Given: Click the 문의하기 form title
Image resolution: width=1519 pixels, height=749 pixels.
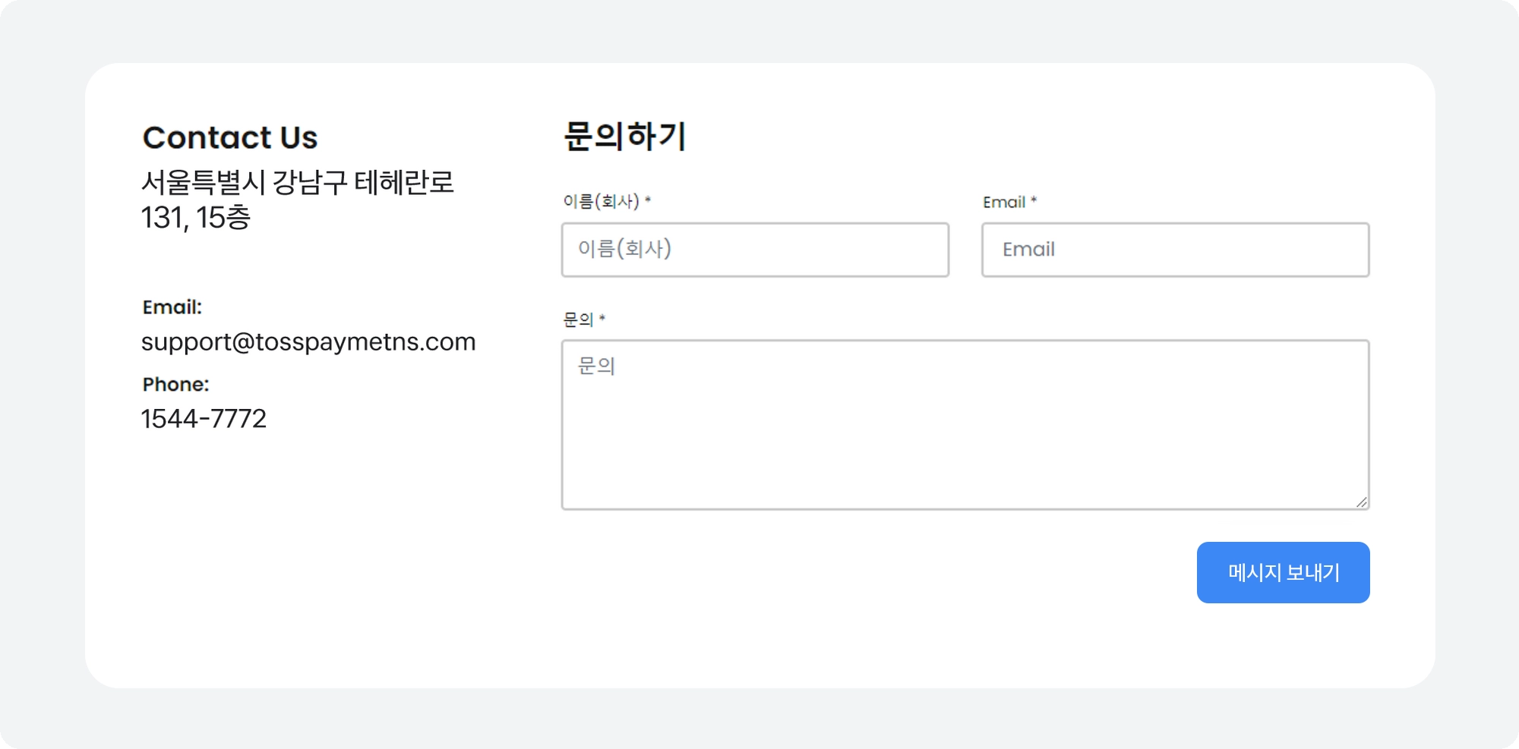Looking at the screenshot, I should pyautogui.click(x=624, y=137).
